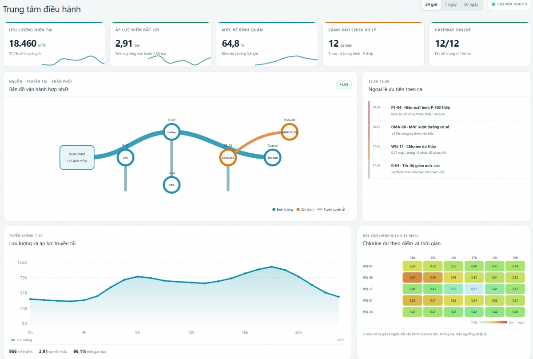Click the R-02 reservoir node showing 72%
Image resolution: width=533 pixels, height=359 pixels.
[126, 158]
